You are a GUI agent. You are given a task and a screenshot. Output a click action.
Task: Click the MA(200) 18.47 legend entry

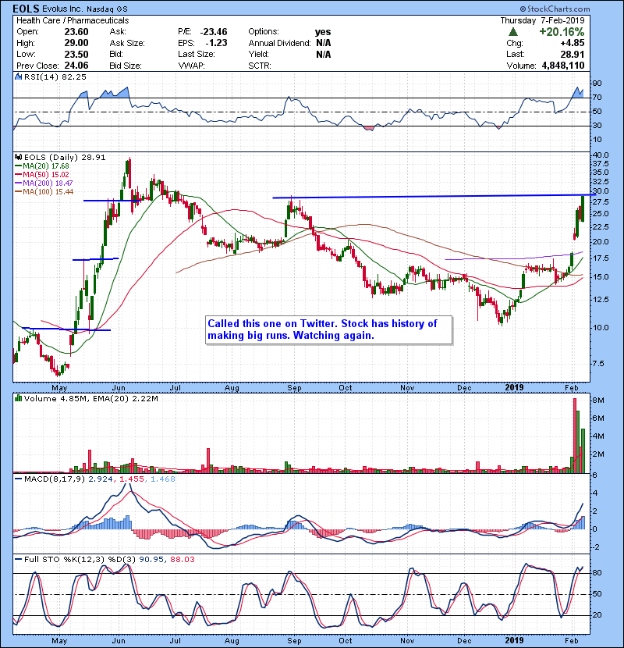click(x=44, y=183)
